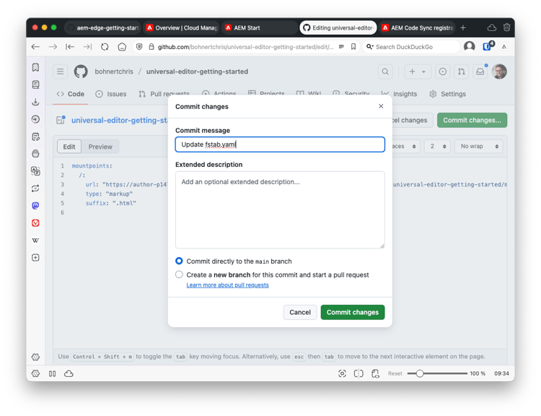Open the repository Settings tab
The height and width of the screenshot is (416, 541).
[447, 94]
